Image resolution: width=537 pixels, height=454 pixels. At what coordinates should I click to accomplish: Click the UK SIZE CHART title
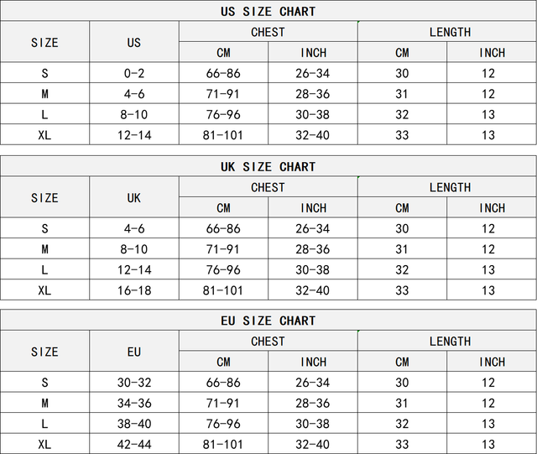[x=268, y=166]
